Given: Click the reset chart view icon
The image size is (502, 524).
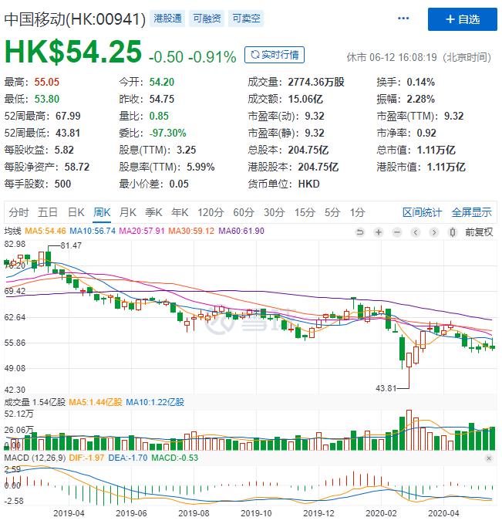Looking at the screenshot, I should pos(359,232).
